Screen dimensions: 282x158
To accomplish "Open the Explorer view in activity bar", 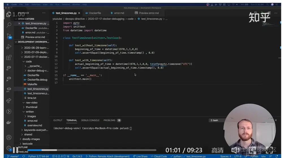I will coord(9,14).
